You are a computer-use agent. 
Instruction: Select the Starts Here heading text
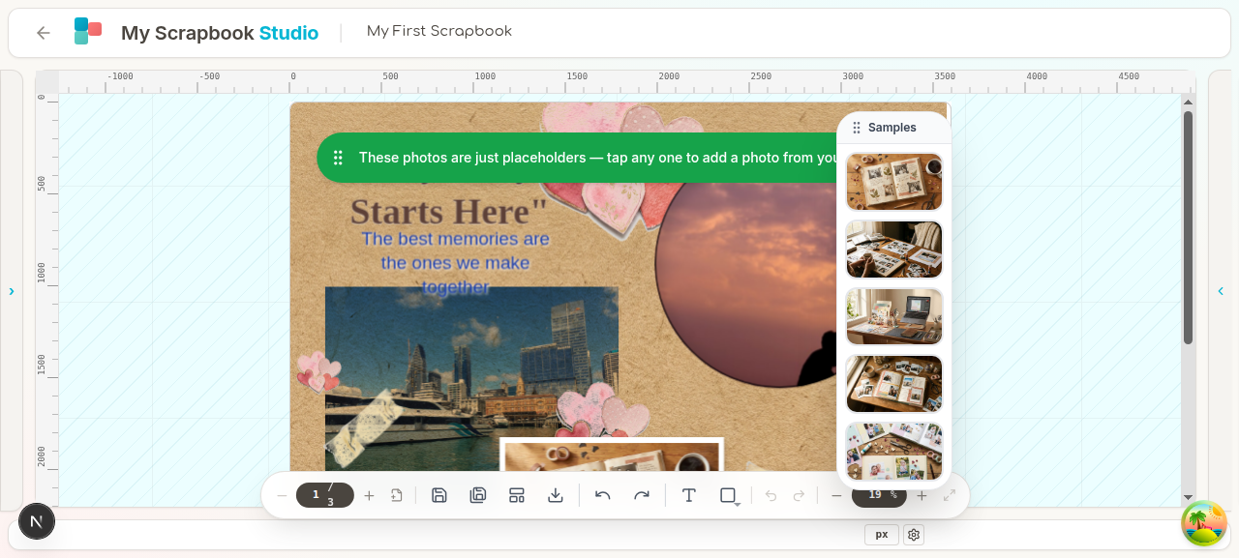(x=449, y=211)
